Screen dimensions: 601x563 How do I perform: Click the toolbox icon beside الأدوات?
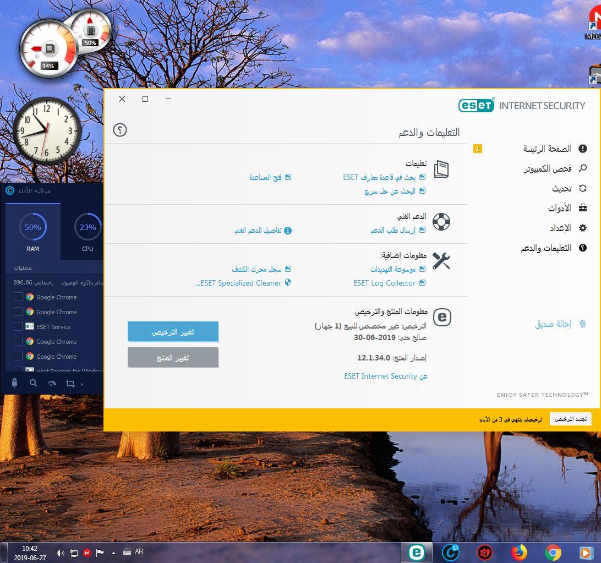(x=583, y=207)
